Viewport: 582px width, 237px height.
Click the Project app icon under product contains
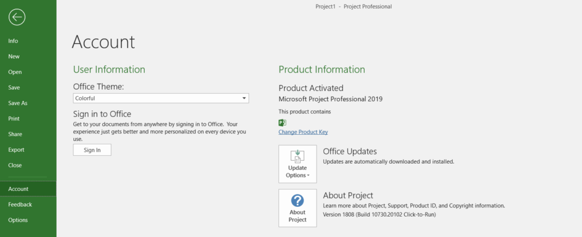(x=282, y=123)
